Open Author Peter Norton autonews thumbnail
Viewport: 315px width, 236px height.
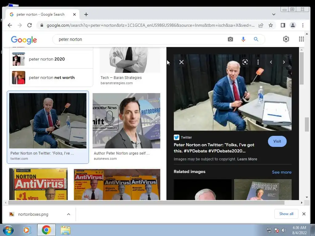pyautogui.click(x=126, y=120)
